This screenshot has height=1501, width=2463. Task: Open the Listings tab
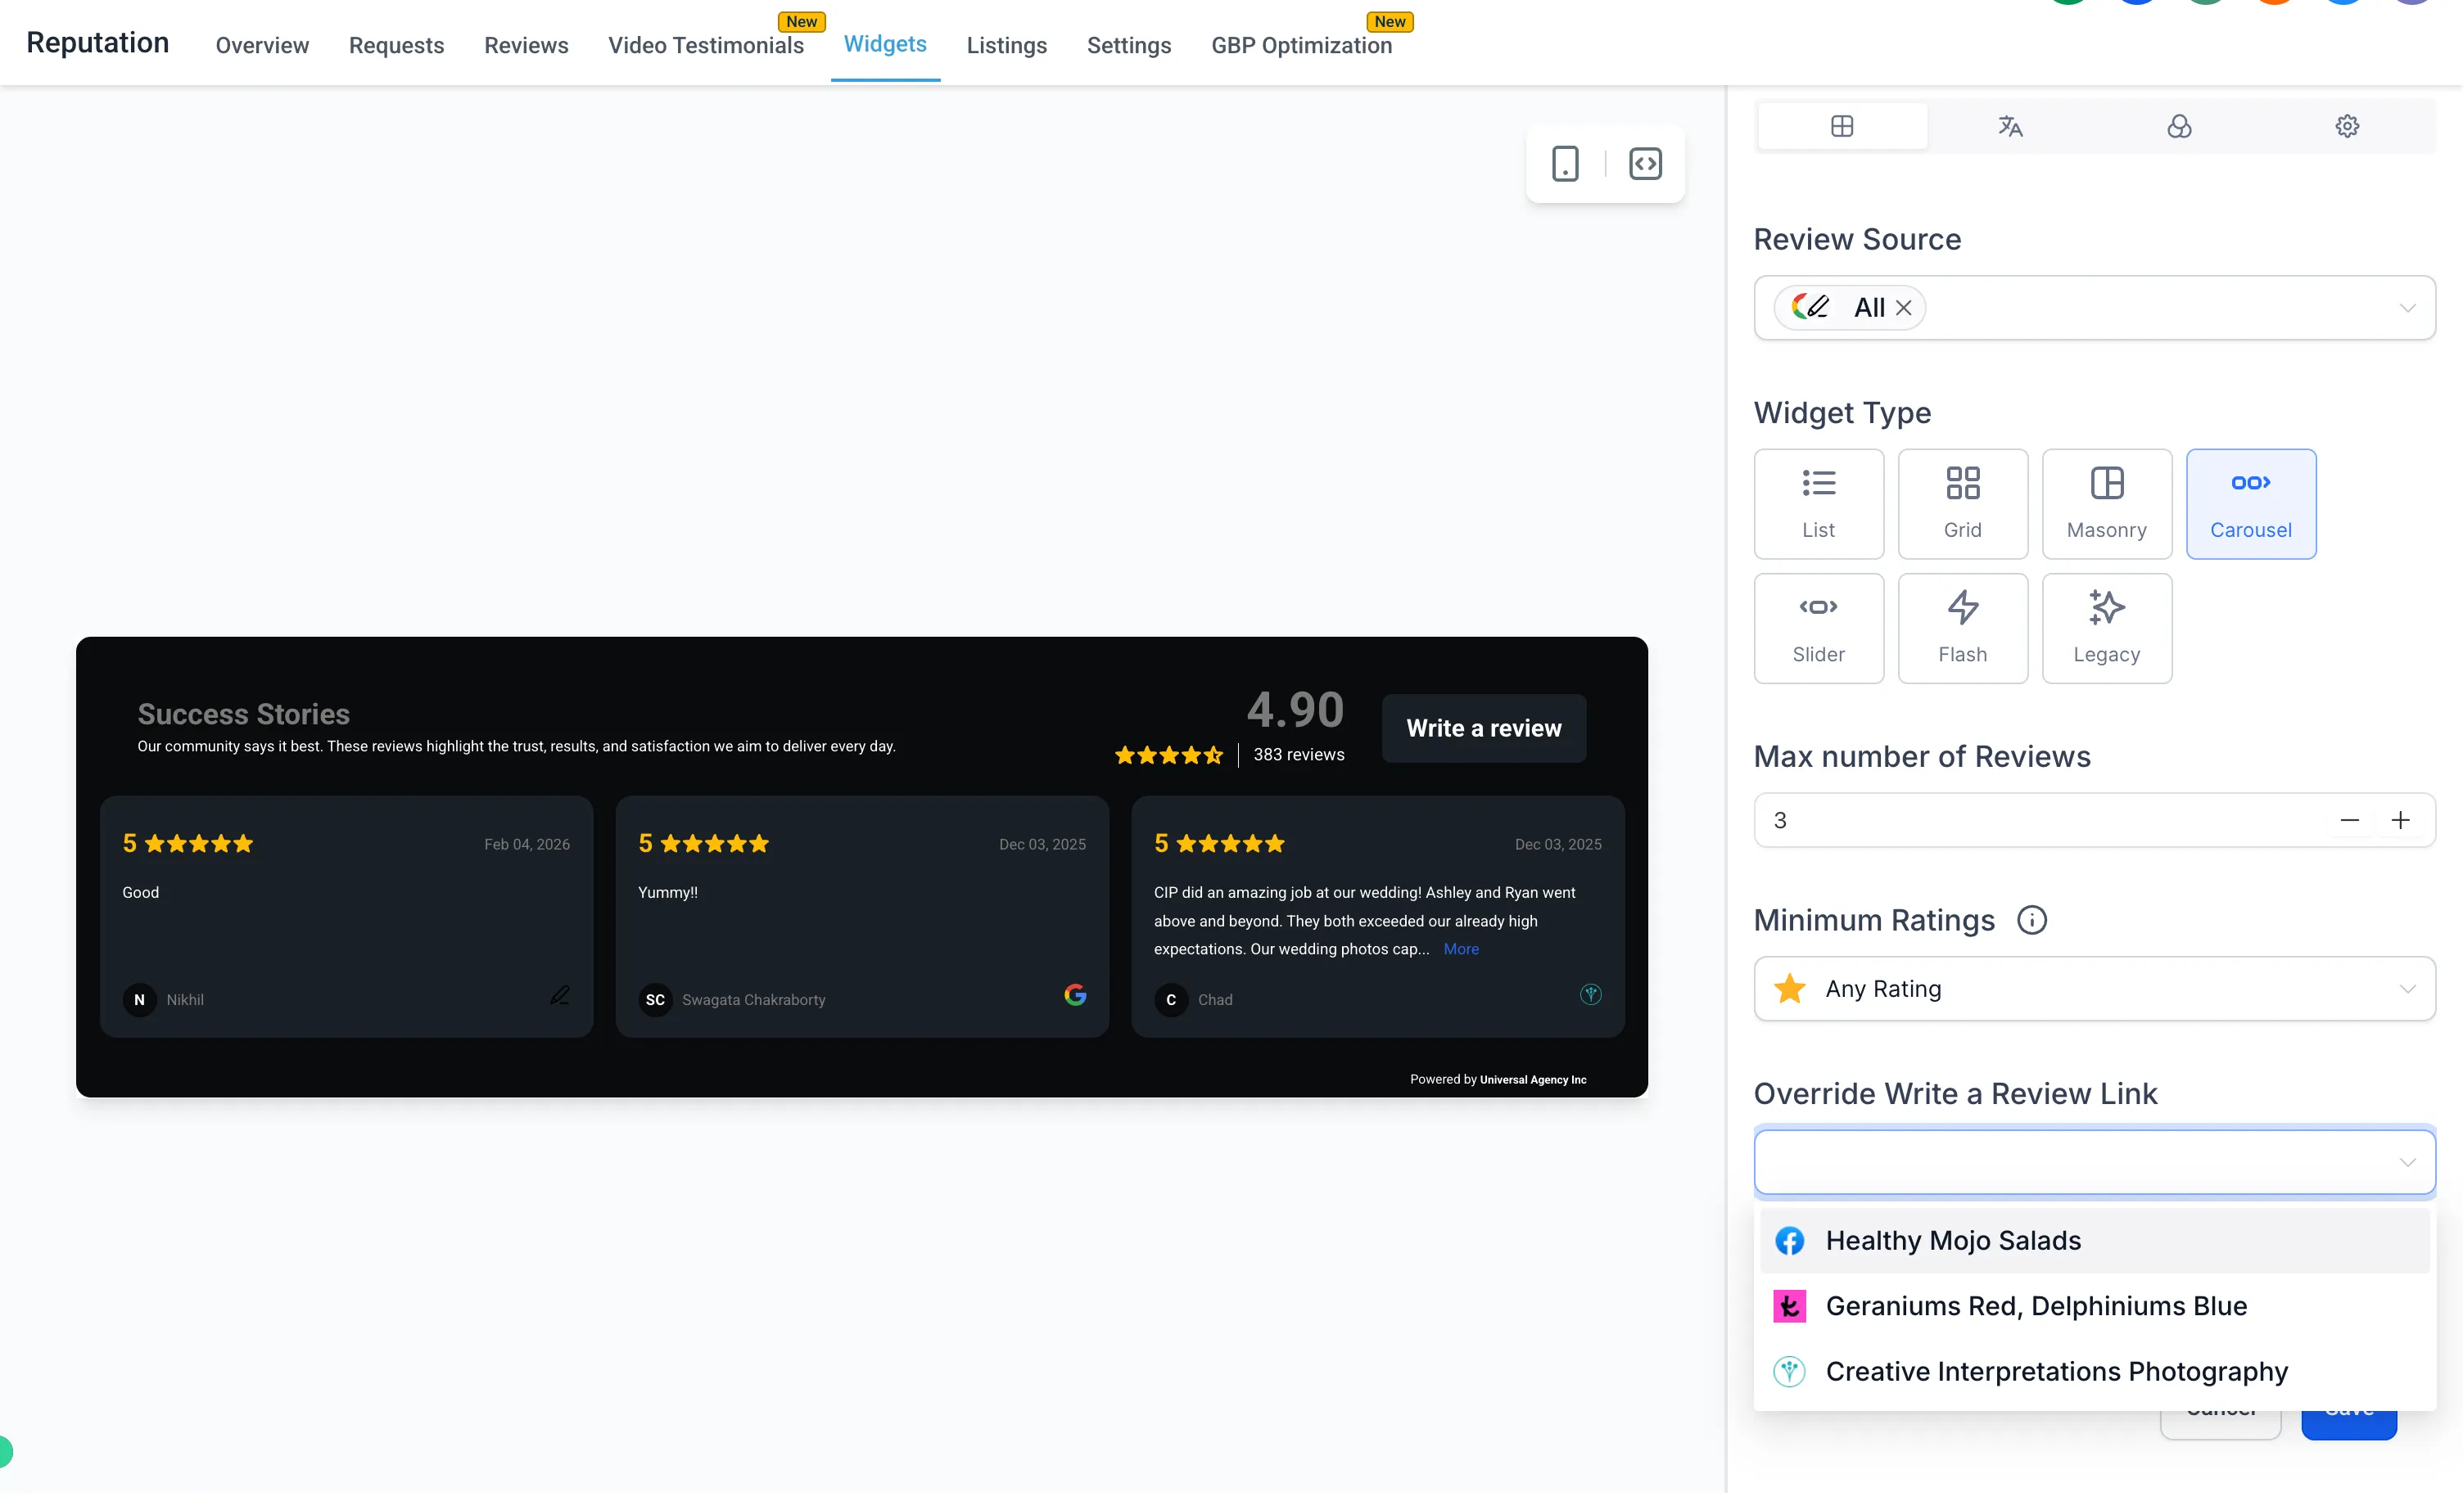tap(1006, 45)
